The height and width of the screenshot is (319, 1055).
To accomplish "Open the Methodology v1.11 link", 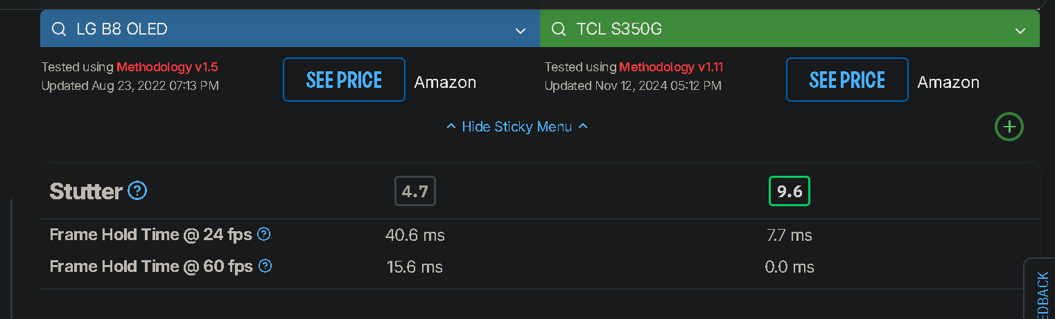I will coord(671,67).
